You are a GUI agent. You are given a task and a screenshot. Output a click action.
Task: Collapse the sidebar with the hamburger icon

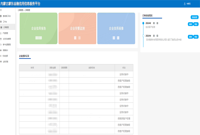click(1, 10)
